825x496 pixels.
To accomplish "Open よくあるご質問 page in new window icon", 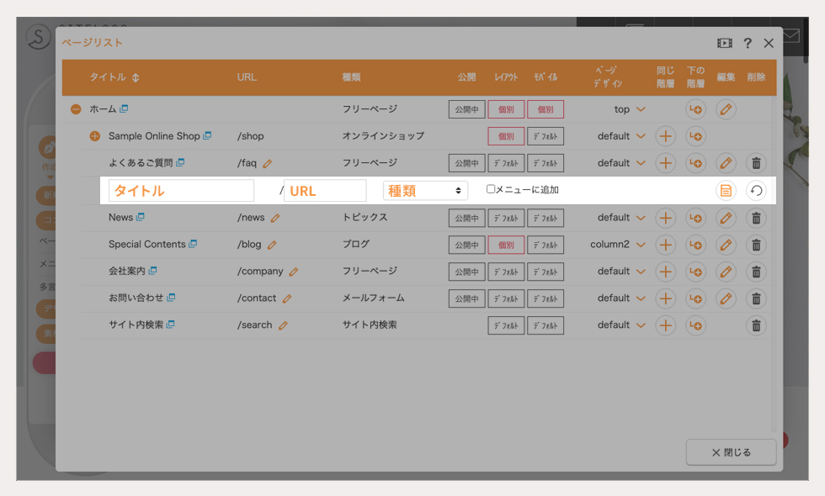I will [180, 162].
